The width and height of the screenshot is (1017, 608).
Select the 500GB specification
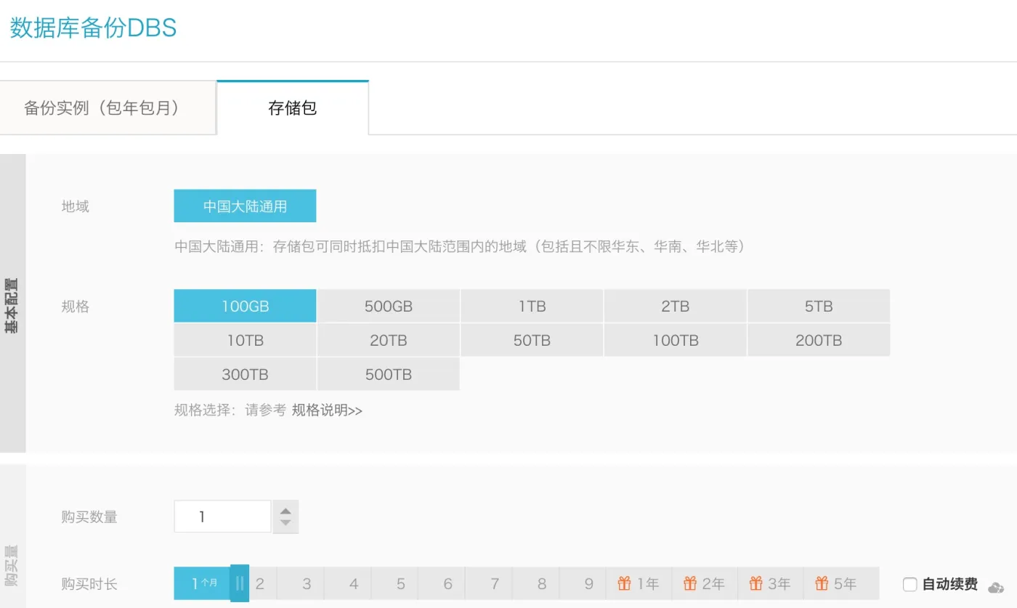pos(389,306)
